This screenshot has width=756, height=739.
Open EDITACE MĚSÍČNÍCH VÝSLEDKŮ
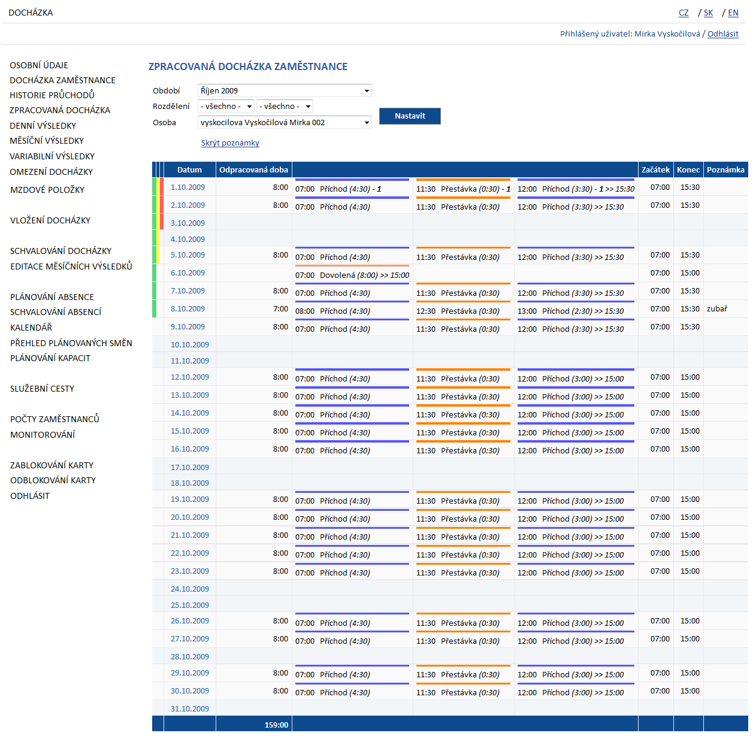click(x=71, y=266)
